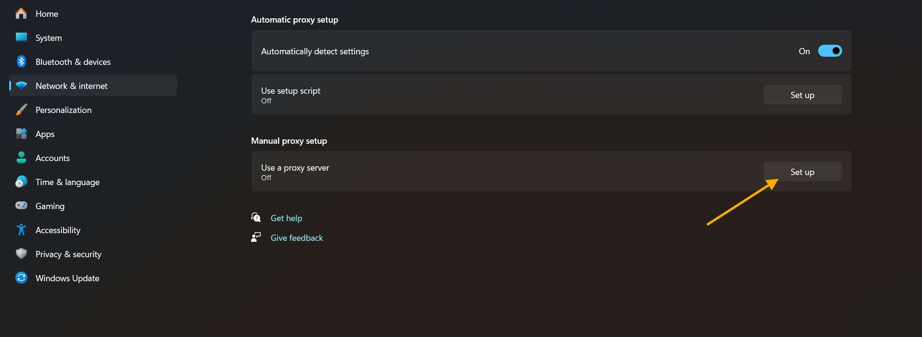This screenshot has width=922, height=337.
Task: Click the Personalization paintbrush icon
Action: [21, 110]
